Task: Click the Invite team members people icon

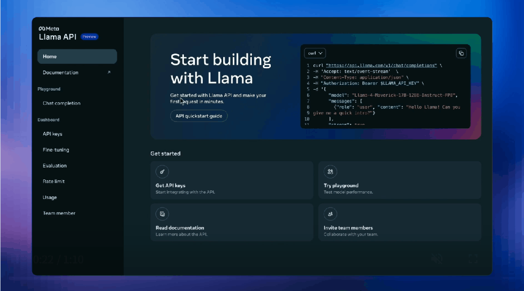Action: point(330,214)
